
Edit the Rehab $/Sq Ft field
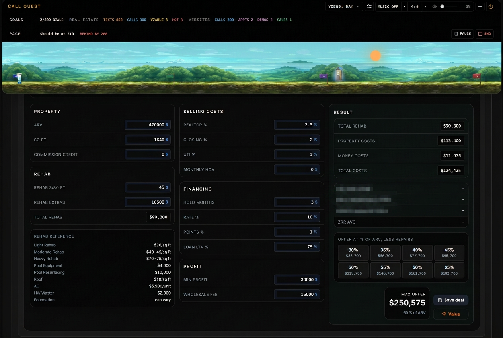[x=148, y=187]
